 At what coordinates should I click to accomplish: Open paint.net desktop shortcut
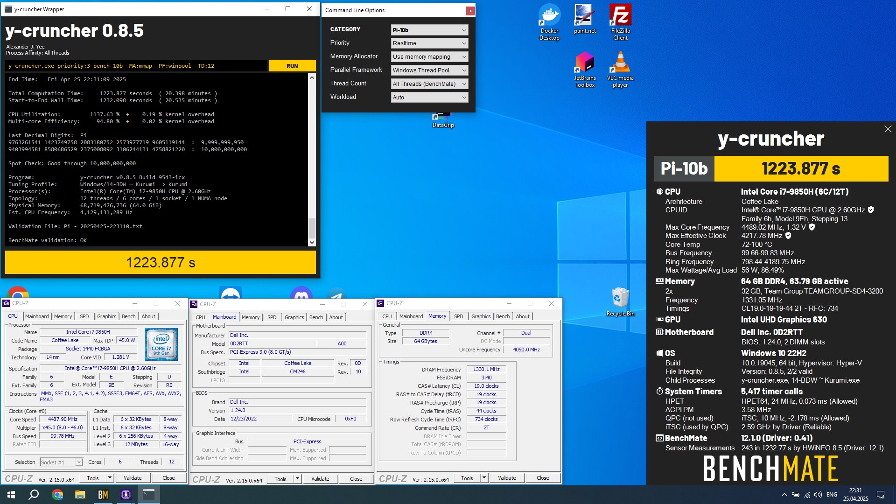(x=585, y=20)
